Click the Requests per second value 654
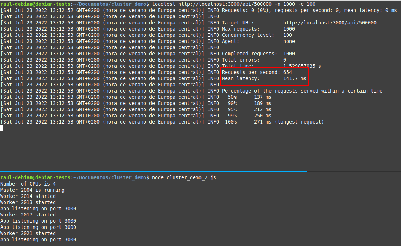 coord(287,72)
